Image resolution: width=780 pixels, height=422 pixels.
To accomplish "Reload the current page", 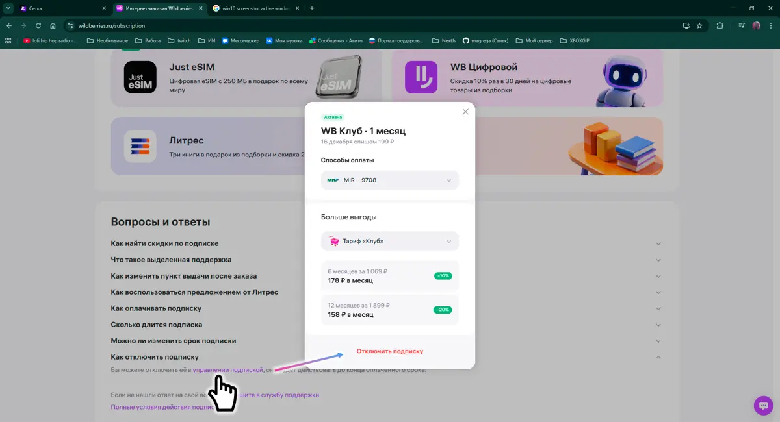I will click(38, 26).
